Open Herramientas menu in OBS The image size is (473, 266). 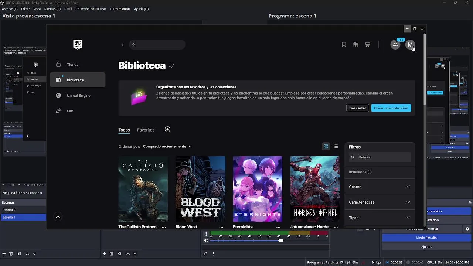tap(120, 9)
